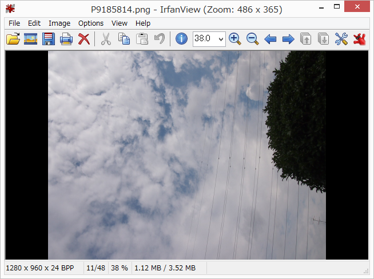Start slideshow using the filmstrip icon
The image size is (374, 279).
[x=30, y=39]
